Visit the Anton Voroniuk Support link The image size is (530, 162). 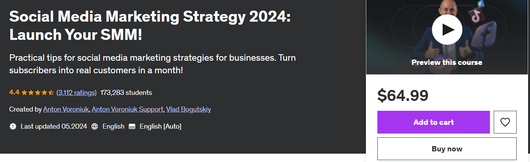tap(127, 109)
